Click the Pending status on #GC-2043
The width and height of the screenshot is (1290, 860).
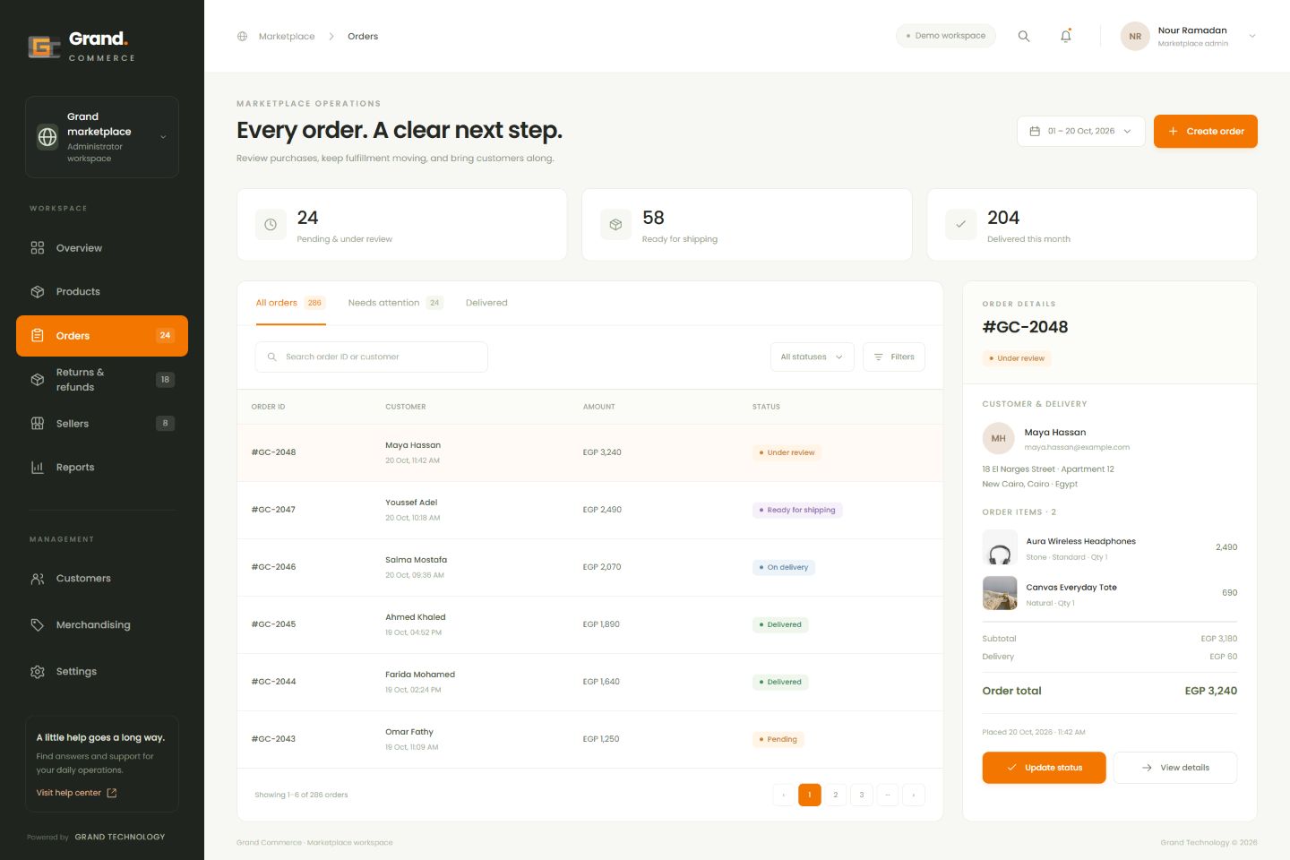[x=778, y=739]
